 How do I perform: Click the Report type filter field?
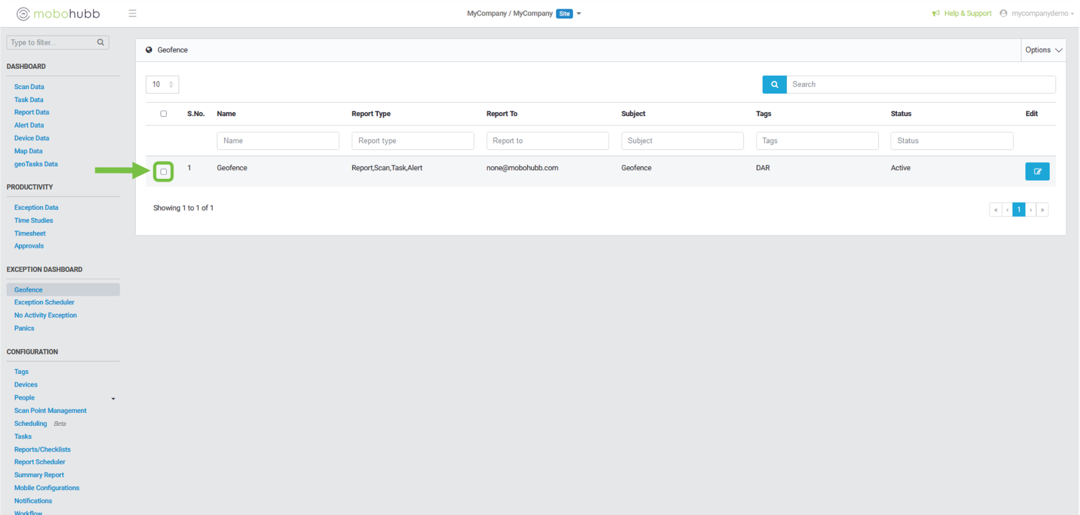point(412,140)
